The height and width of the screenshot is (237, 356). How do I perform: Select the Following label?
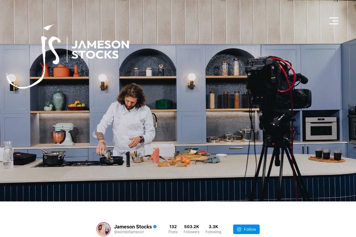(x=213, y=232)
